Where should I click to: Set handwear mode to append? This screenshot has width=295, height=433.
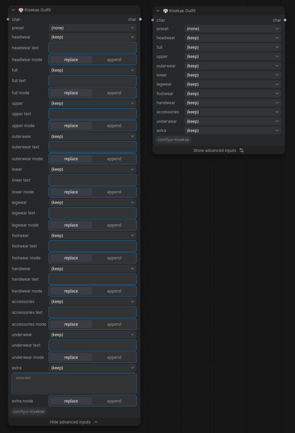pyautogui.click(x=114, y=291)
